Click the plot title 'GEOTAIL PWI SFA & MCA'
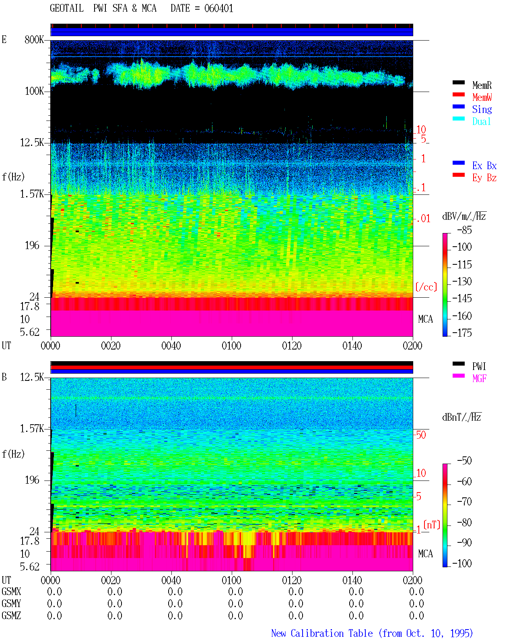 point(103,8)
